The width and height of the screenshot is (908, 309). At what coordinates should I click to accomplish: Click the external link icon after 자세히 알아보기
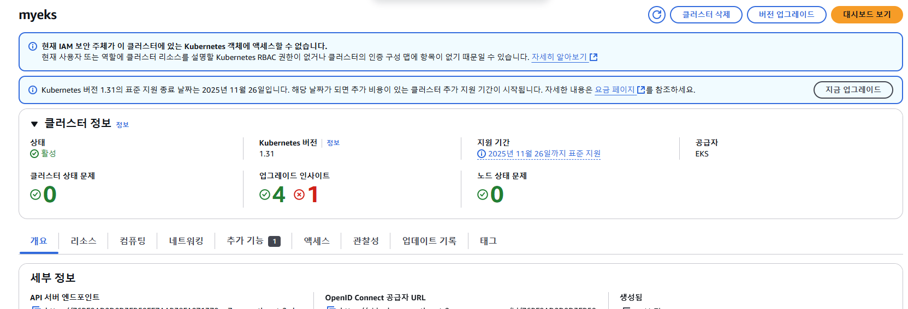[594, 57]
